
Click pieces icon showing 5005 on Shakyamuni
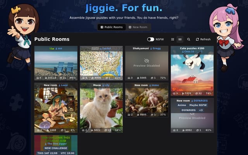click(138, 78)
